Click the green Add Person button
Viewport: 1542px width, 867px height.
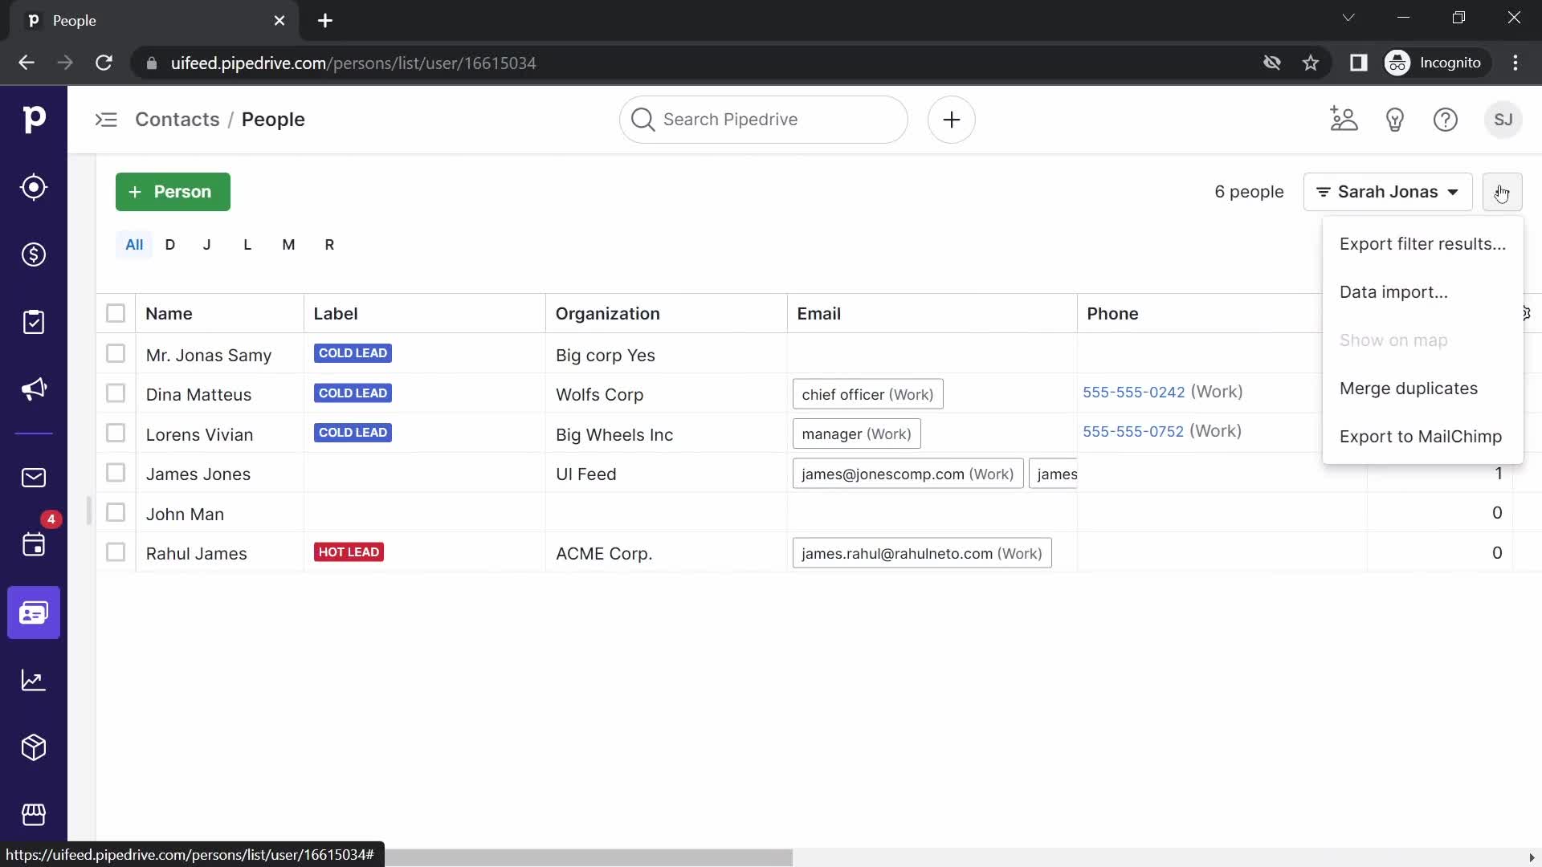tap(173, 192)
